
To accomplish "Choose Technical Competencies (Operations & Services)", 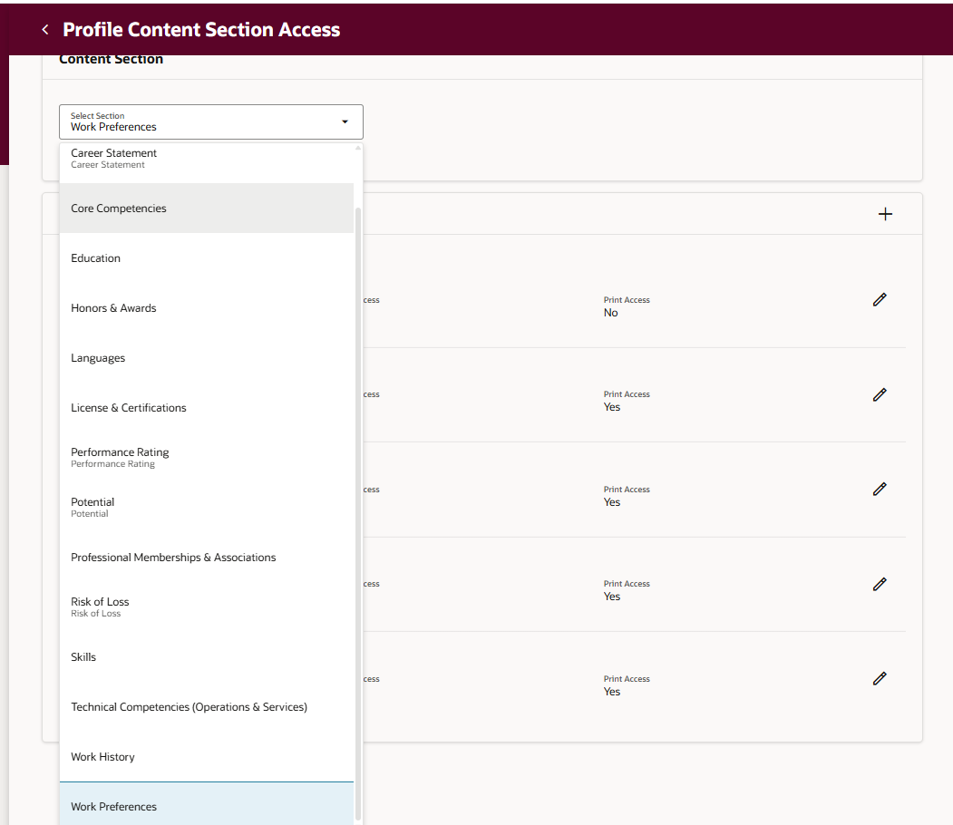I will click(x=189, y=707).
